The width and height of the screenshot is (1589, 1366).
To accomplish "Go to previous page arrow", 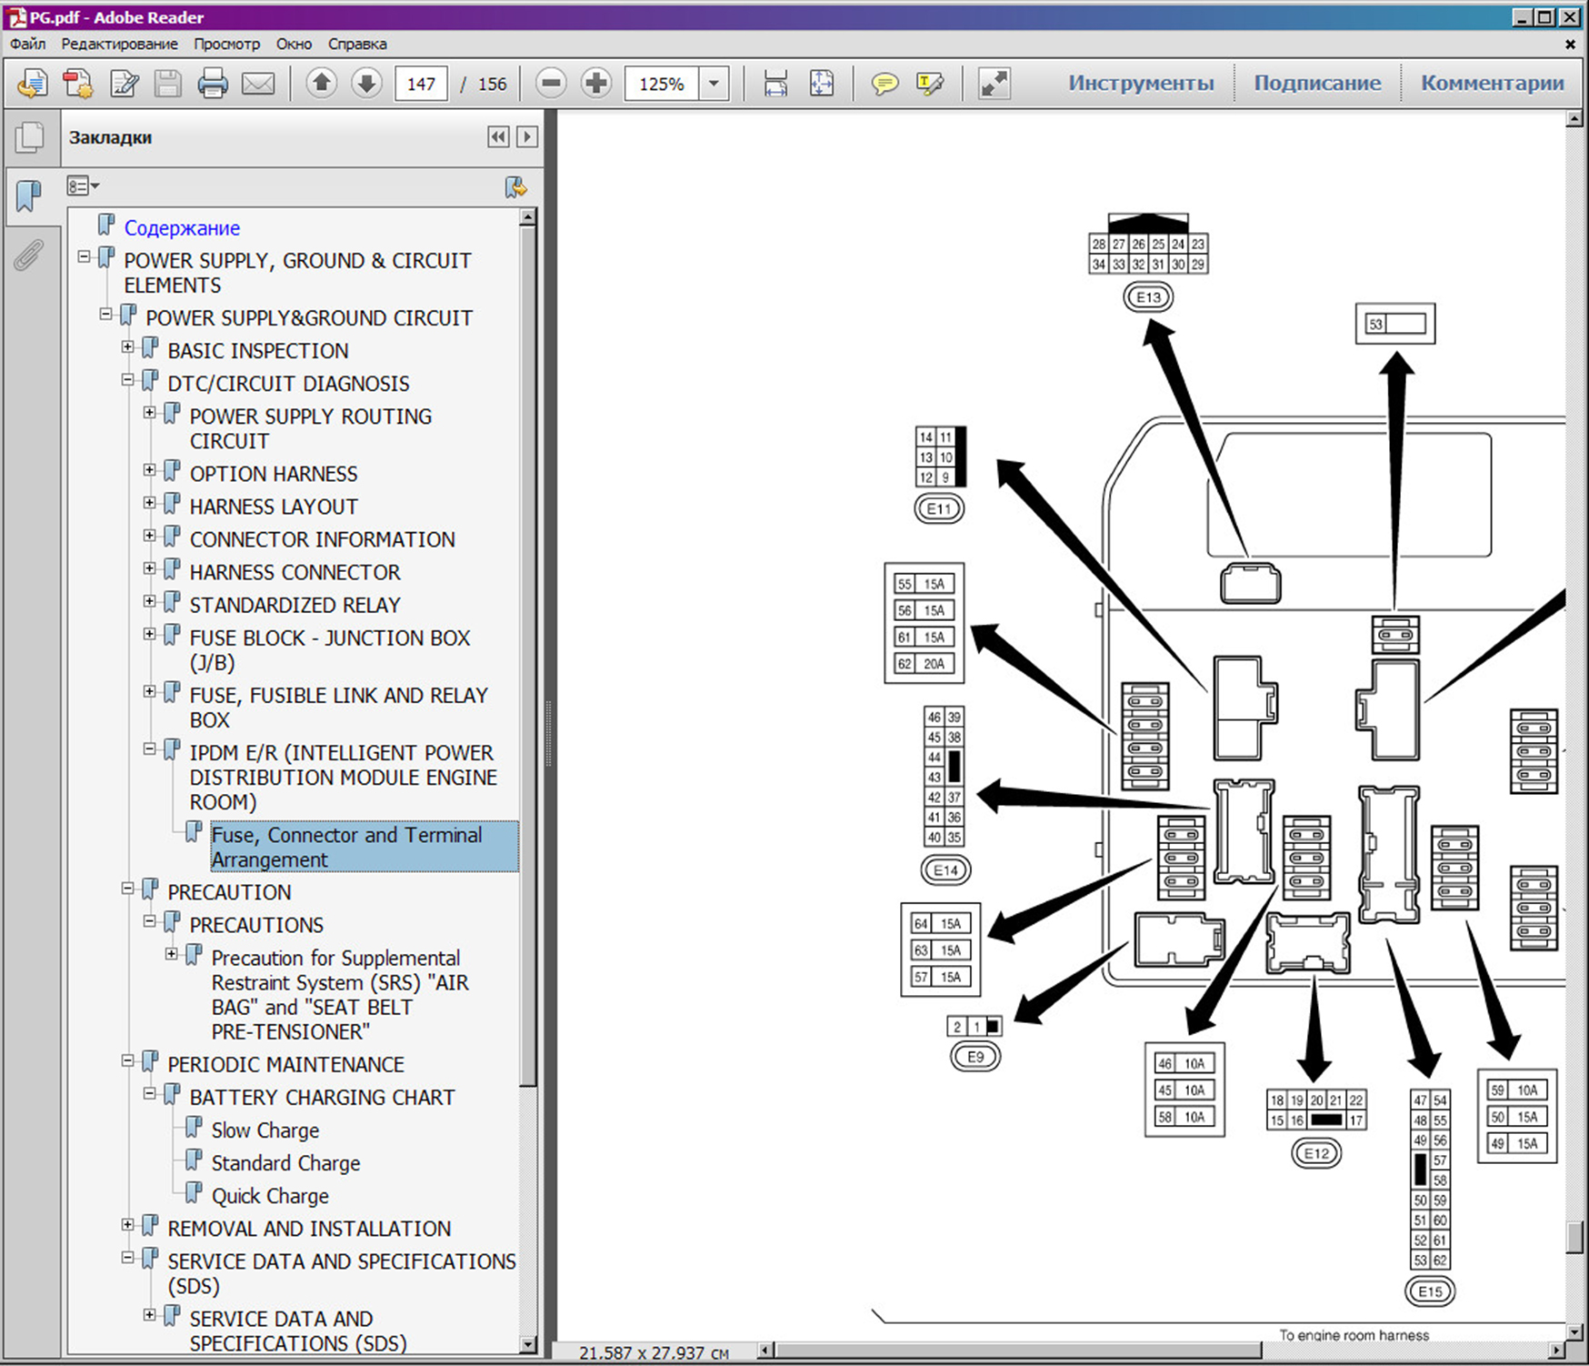I will pyautogui.click(x=321, y=84).
